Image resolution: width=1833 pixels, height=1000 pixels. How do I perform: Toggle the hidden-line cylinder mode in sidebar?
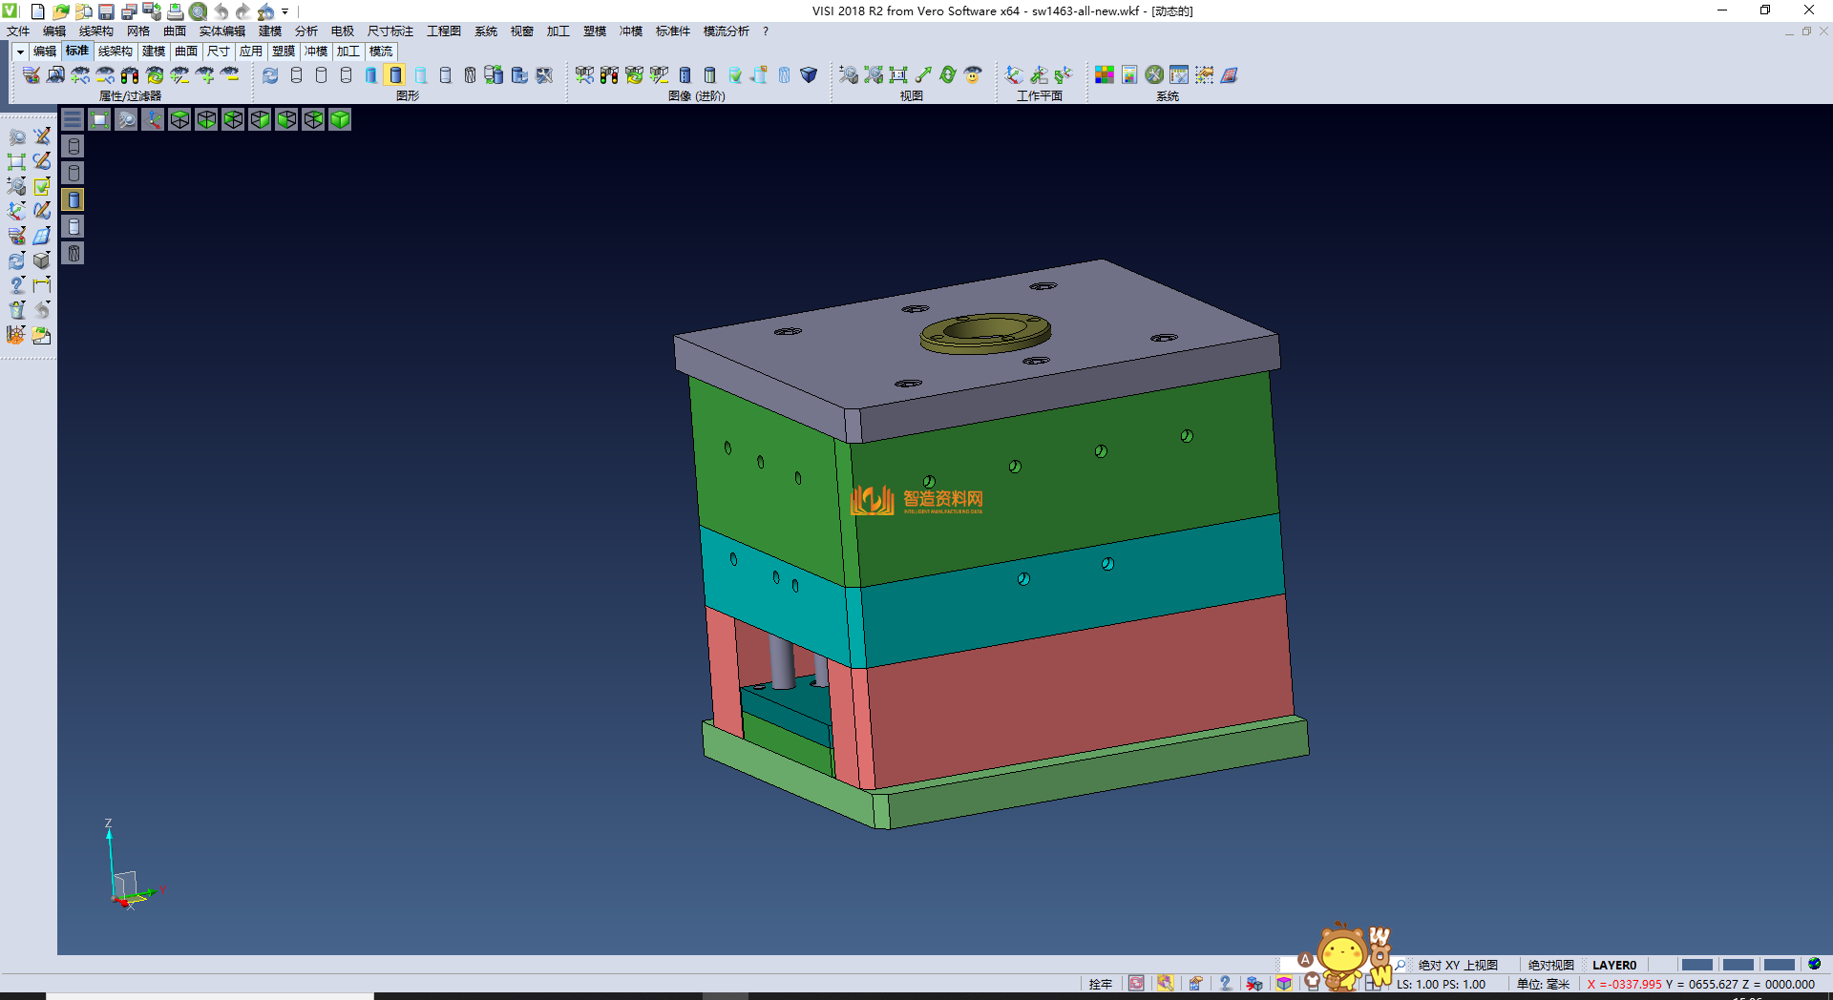74,173
